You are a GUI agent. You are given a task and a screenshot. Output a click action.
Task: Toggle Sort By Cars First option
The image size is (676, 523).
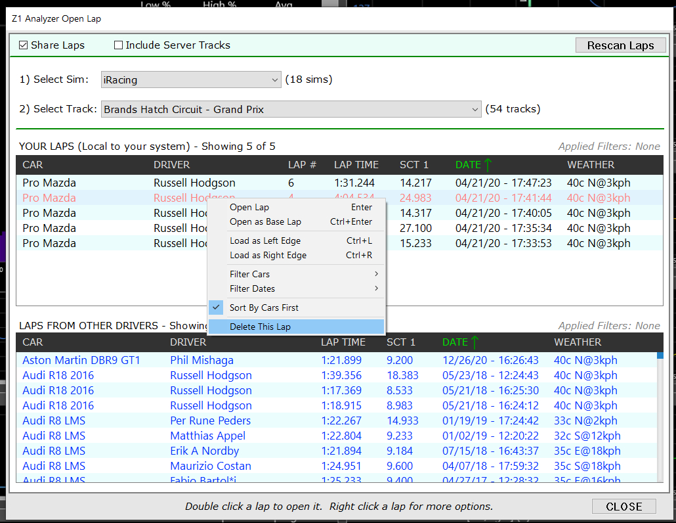coord(296,307)
